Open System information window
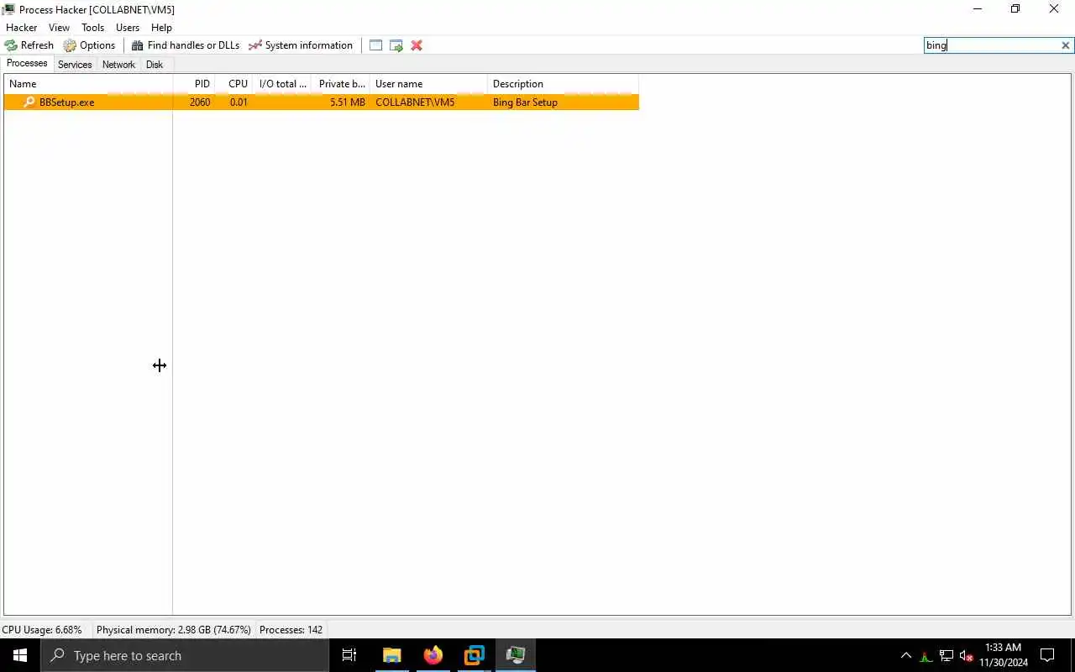 [x=301, y=45]
